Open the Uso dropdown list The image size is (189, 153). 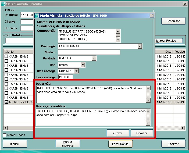pyautogui.click(x=82, y=65)
